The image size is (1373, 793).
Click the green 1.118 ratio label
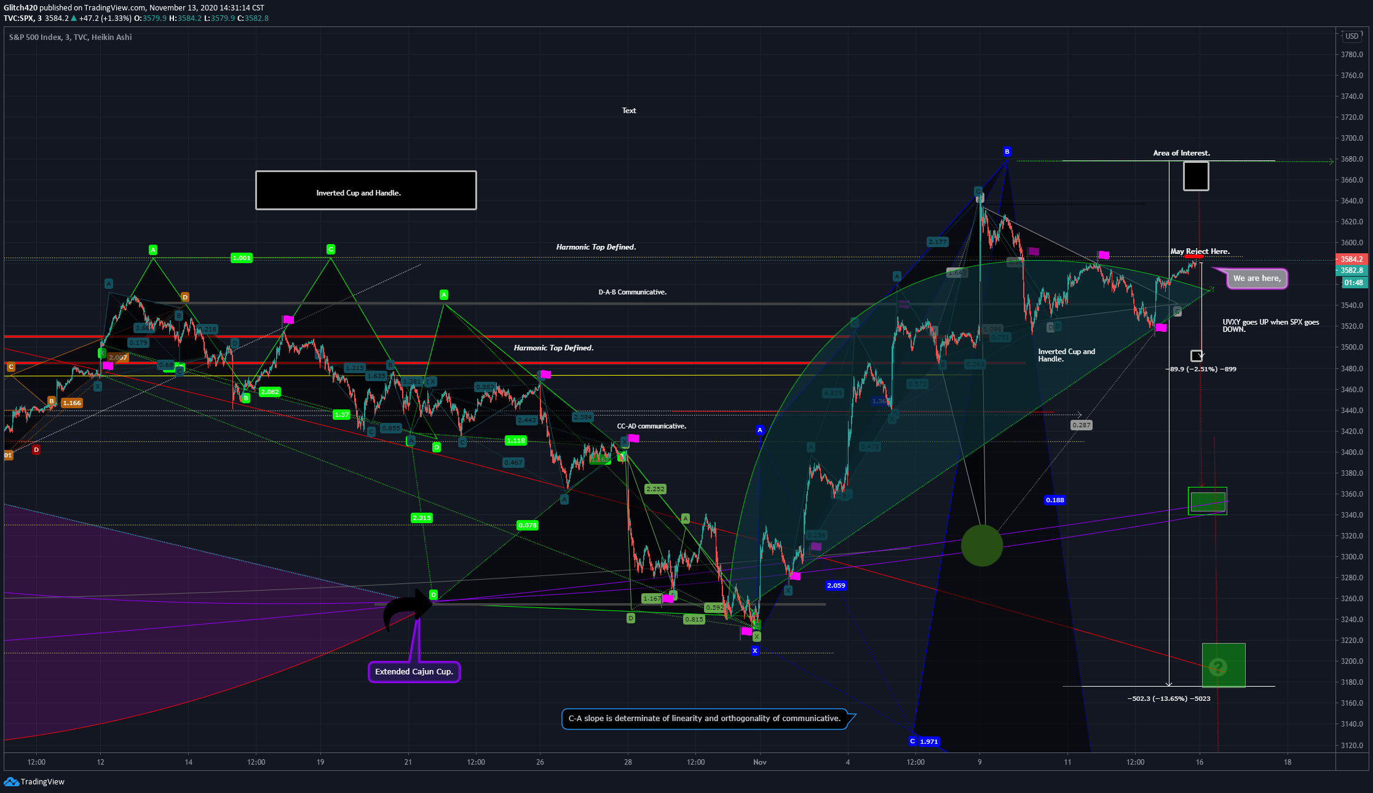coord(515,440)
